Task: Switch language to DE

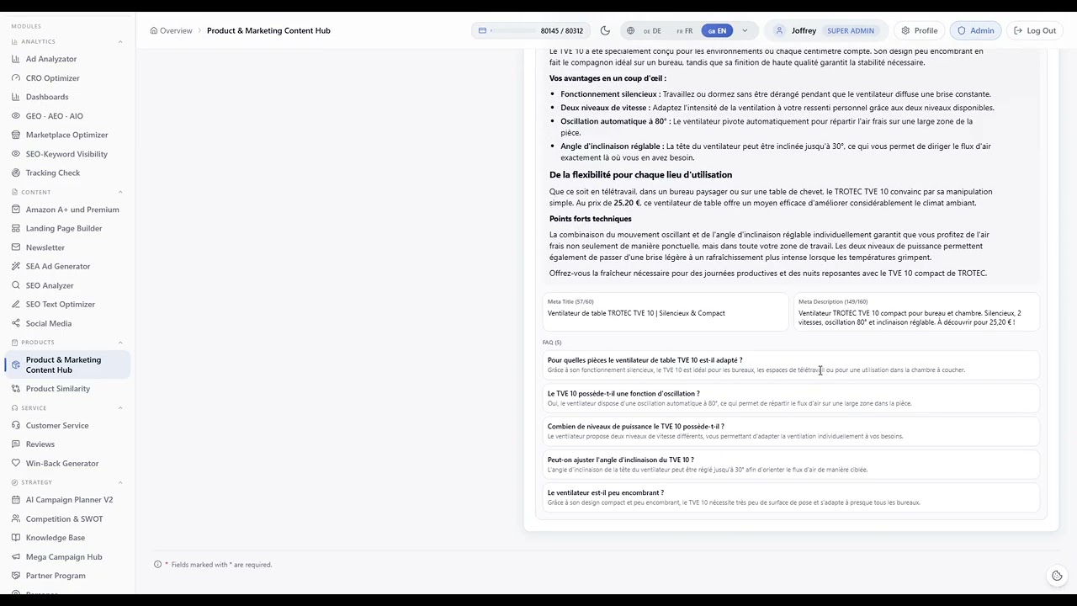Action: coord(652,31)
